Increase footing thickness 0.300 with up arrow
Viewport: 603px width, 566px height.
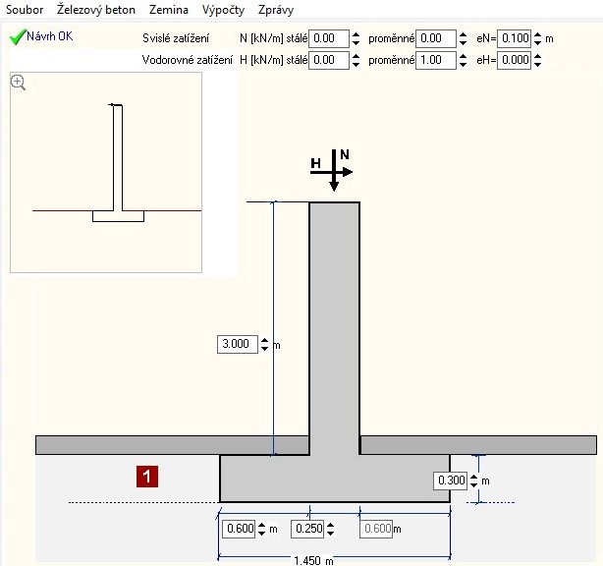[x=473, y=477]
